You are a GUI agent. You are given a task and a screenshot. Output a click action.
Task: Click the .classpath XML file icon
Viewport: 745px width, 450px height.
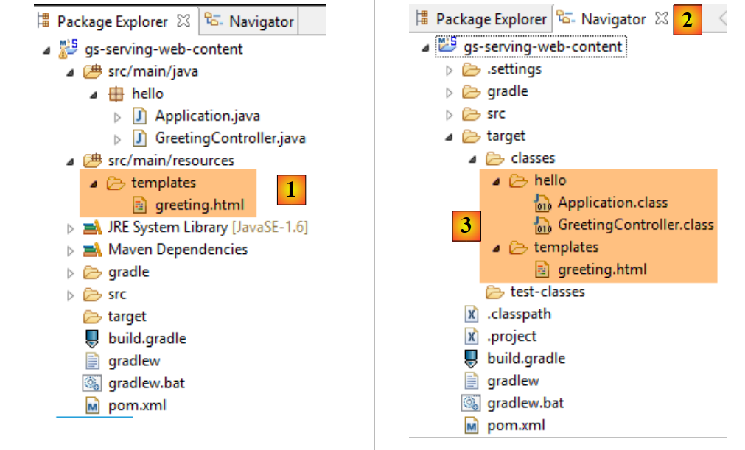pyautogui.click(x=471, y=314)
